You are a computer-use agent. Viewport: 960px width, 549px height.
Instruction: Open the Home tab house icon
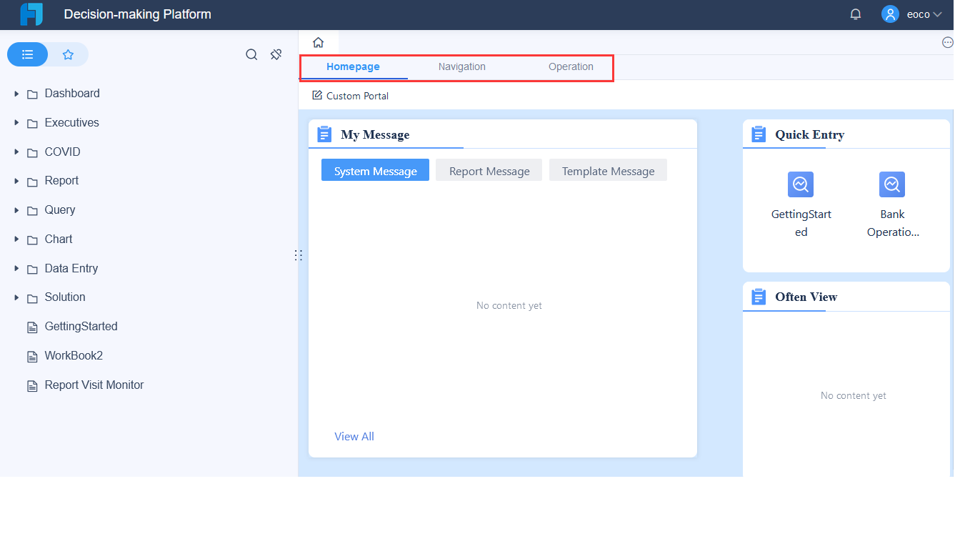(317, 42)
